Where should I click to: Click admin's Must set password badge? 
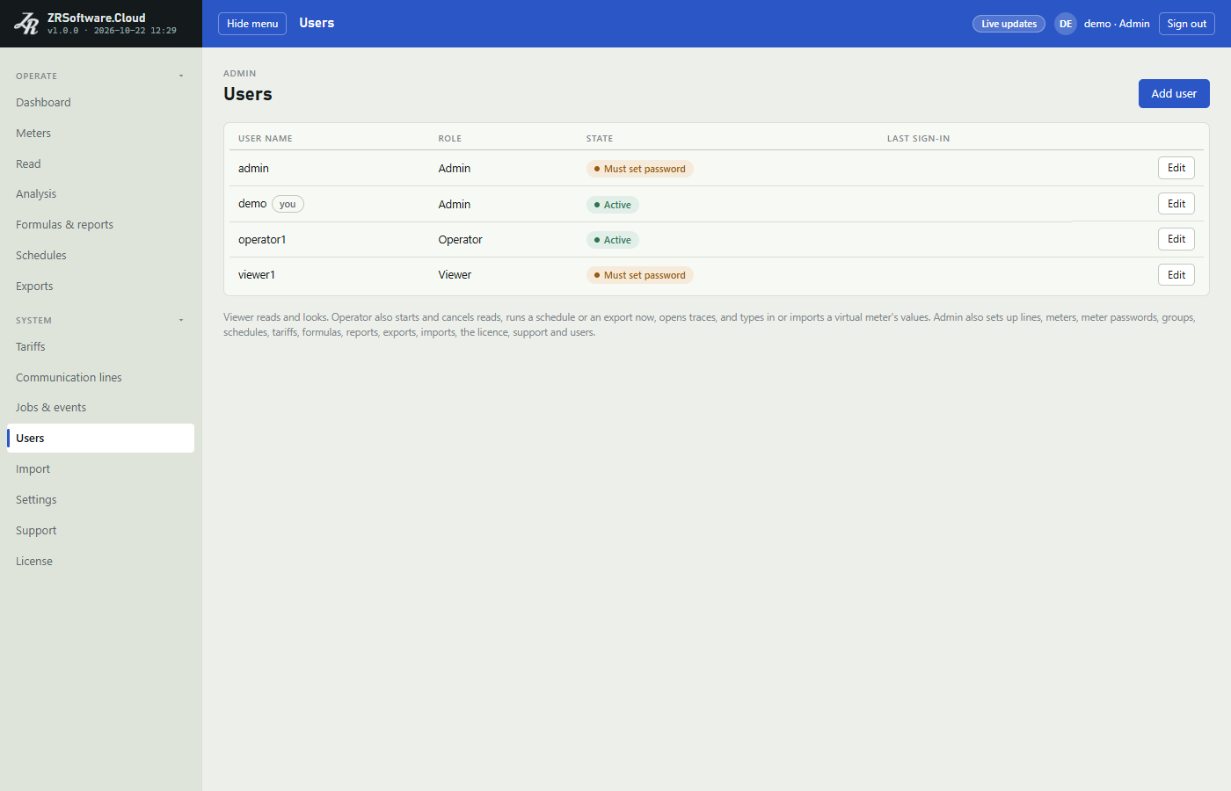click(640, 169)
